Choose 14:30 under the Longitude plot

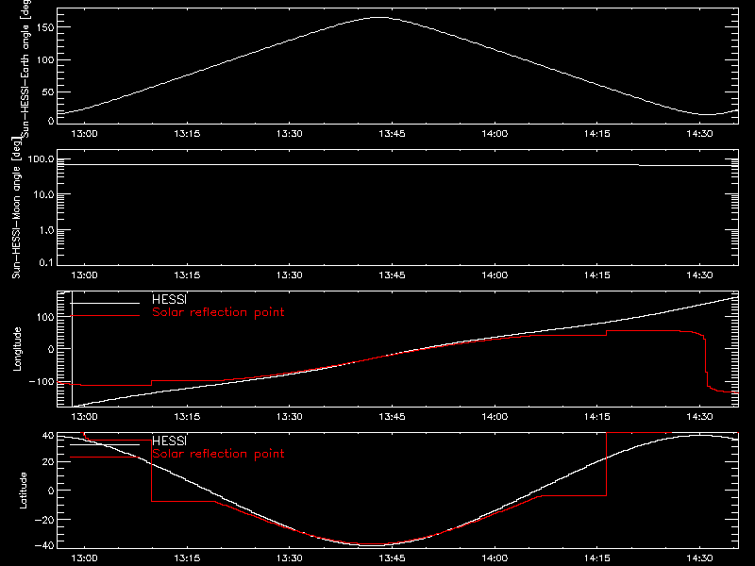coord(699,416)
